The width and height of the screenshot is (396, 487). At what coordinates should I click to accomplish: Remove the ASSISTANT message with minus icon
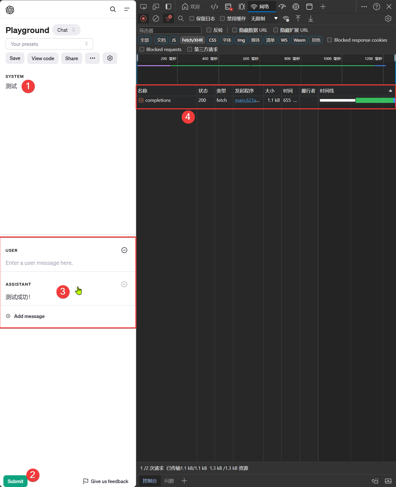click(124, 284)
